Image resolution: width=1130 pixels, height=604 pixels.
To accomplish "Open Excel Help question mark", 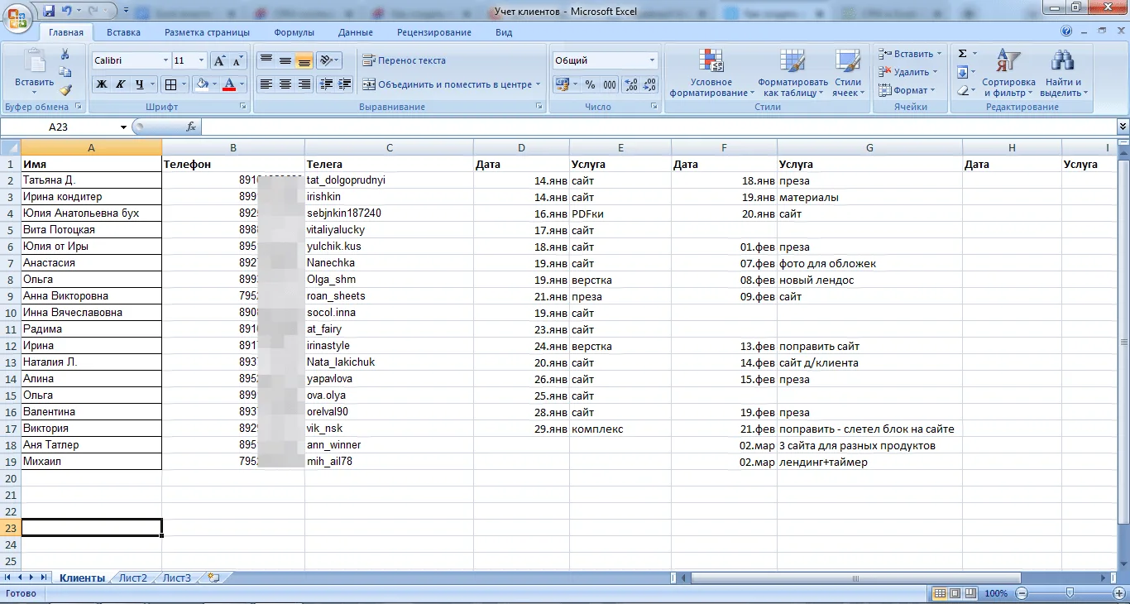I will click(1066, 31).
